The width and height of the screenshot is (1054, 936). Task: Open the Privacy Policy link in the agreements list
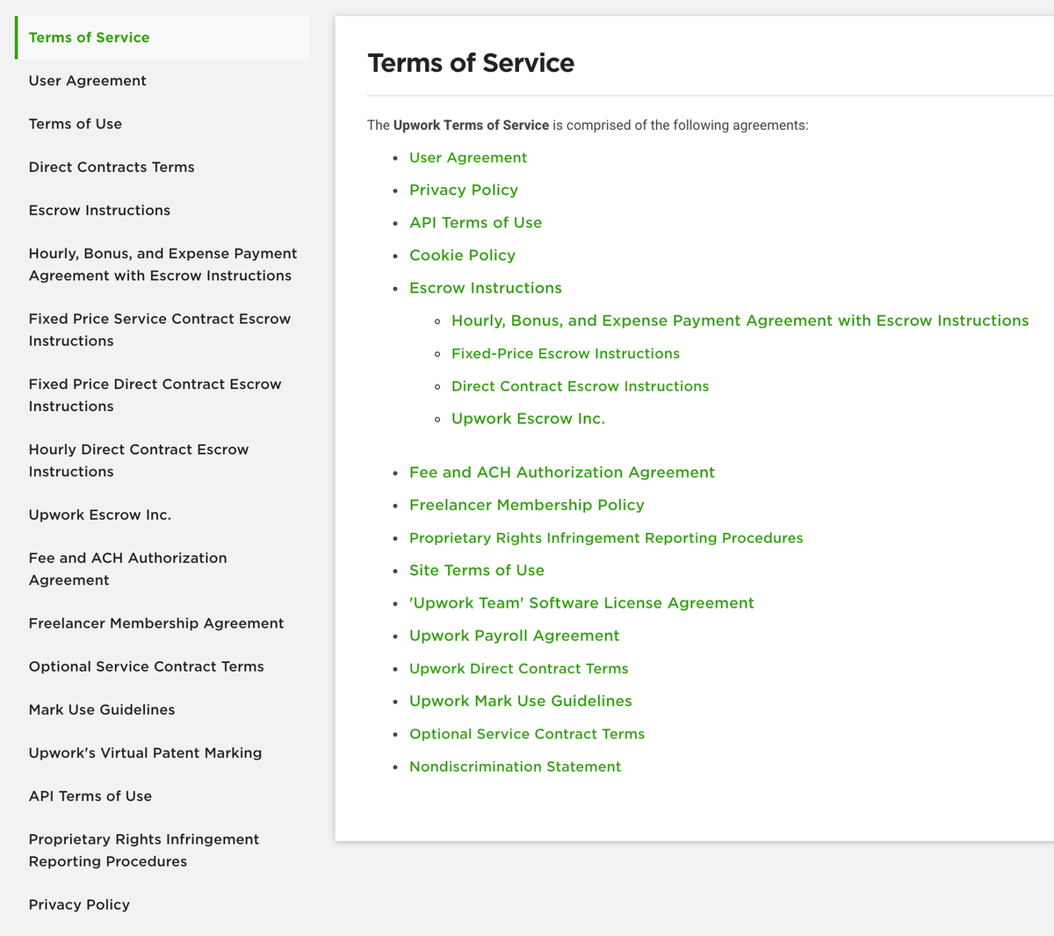(464, 191)
